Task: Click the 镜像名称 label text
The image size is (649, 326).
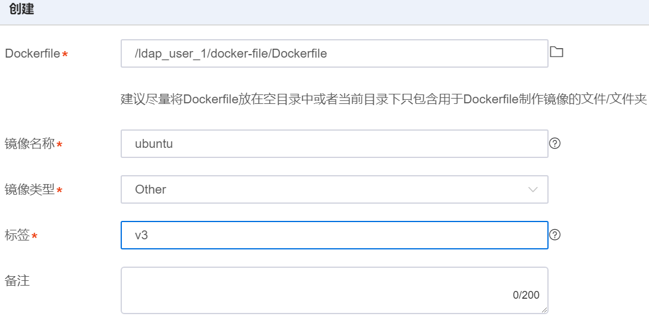Action: click(30, 144)
